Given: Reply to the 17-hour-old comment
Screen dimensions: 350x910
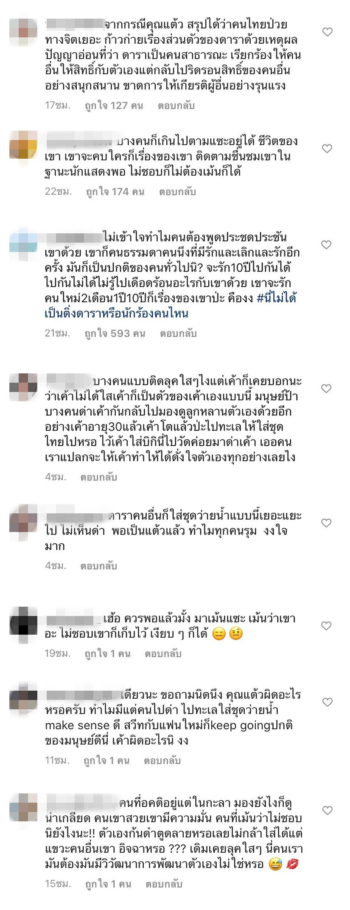Looking at the screenshot, I should coord(176,106).
